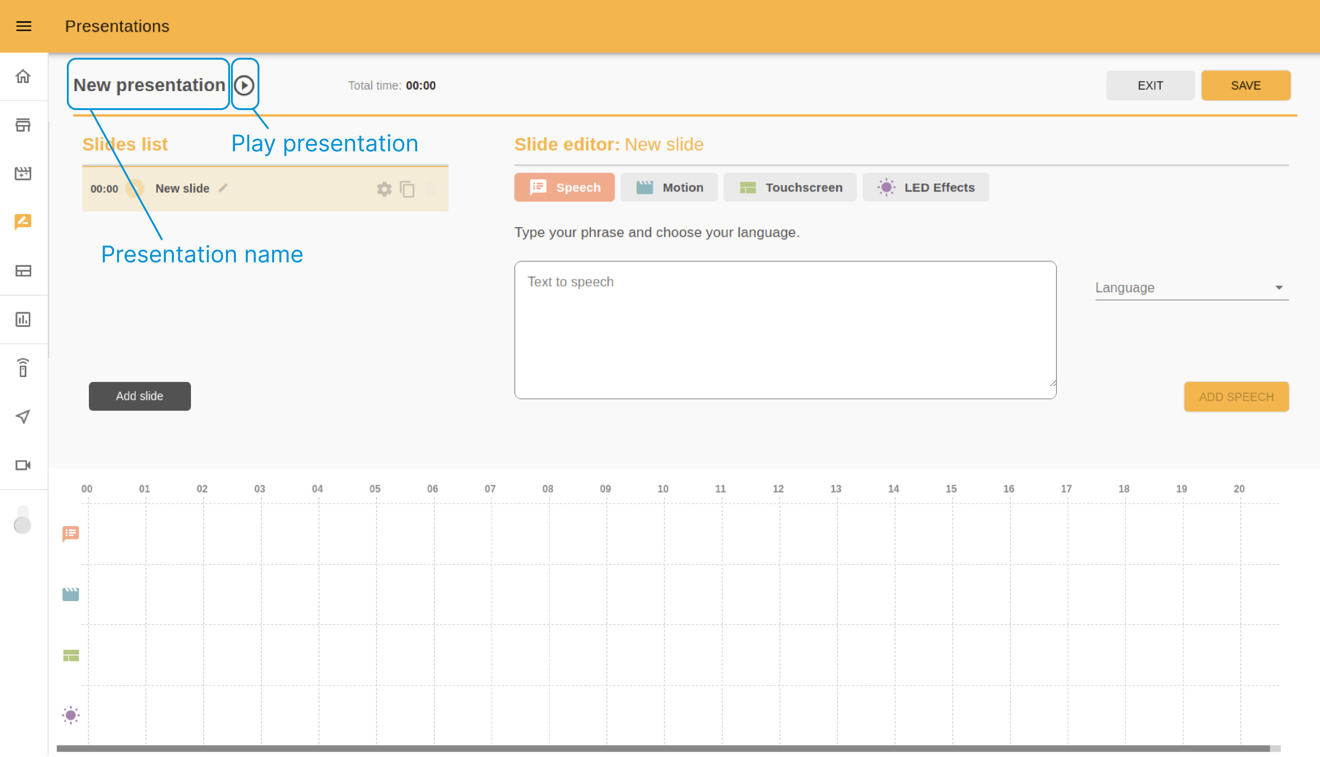Click the EXIT button

pyautogui.click(x=1150, y=85)
